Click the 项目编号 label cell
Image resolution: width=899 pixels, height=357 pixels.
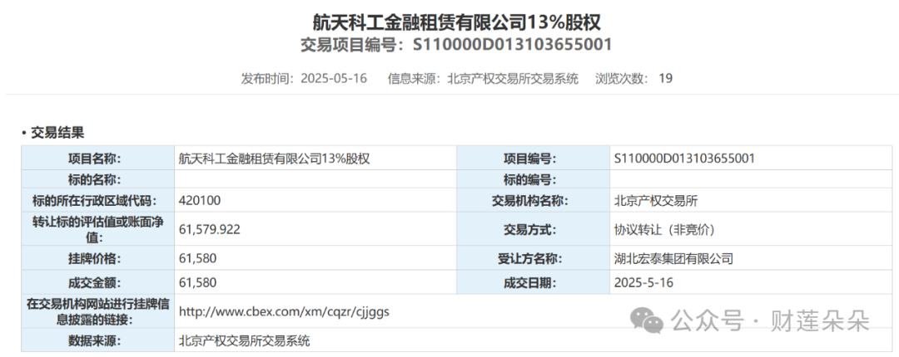point(534,159)
